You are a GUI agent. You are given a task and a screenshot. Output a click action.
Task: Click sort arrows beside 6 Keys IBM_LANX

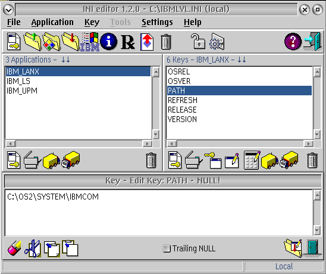coord(242,60)
